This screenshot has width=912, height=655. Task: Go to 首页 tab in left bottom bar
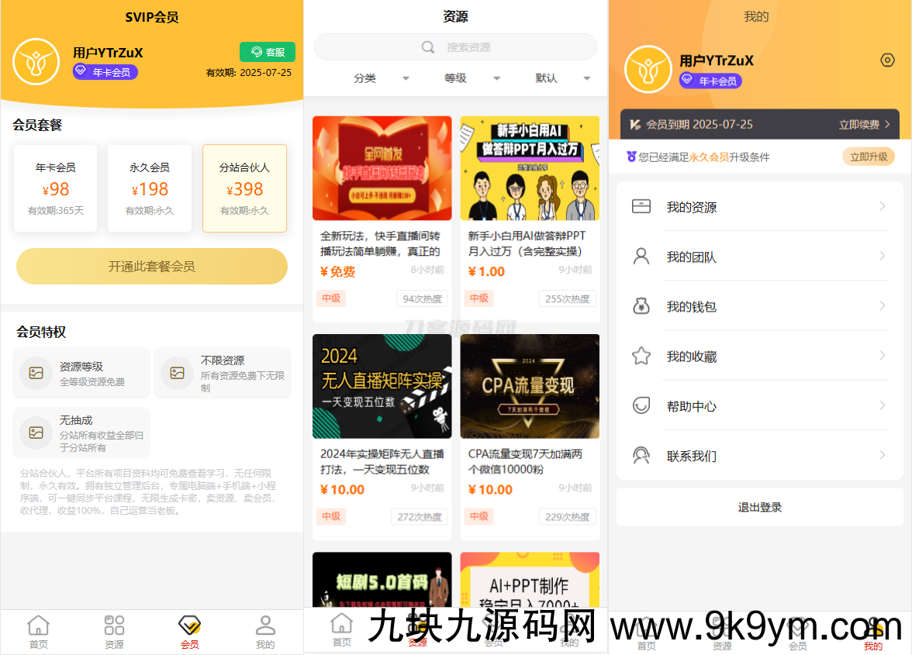pos(38,632)
